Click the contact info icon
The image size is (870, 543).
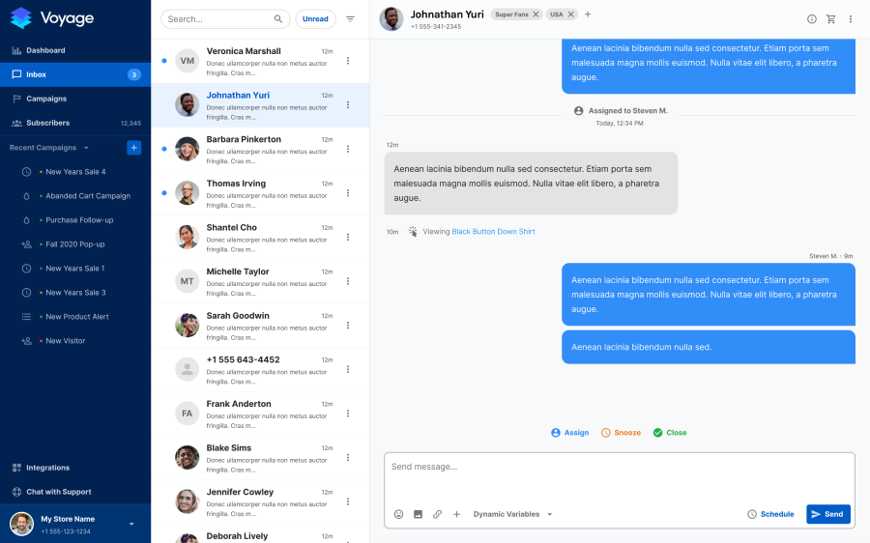click(811, 18)
